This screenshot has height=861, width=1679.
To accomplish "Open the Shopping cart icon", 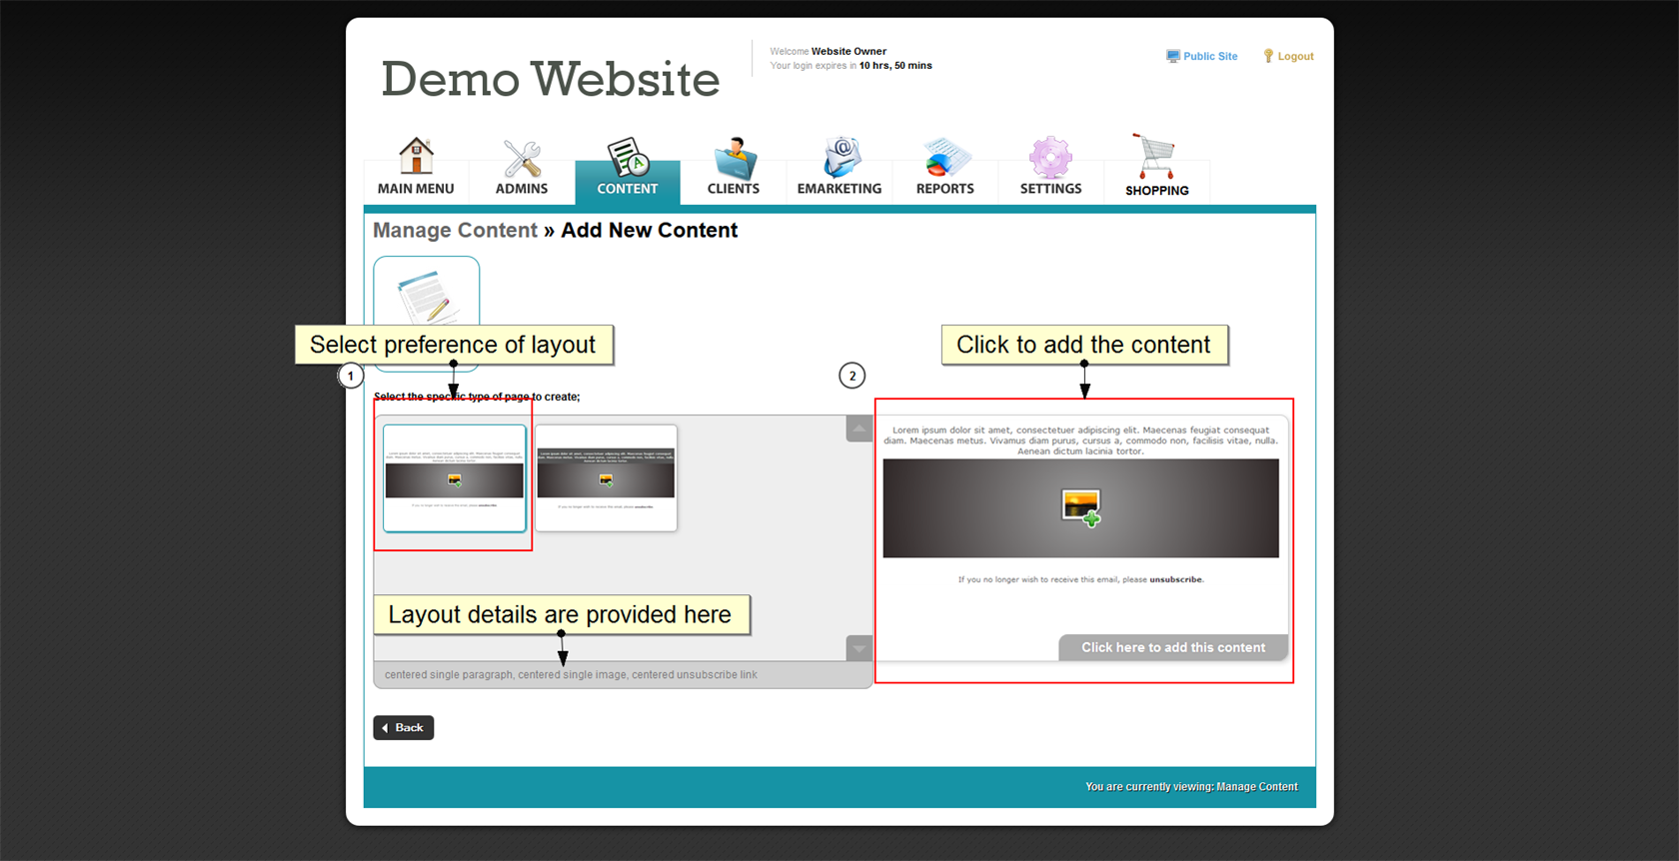I will 1156,158.
